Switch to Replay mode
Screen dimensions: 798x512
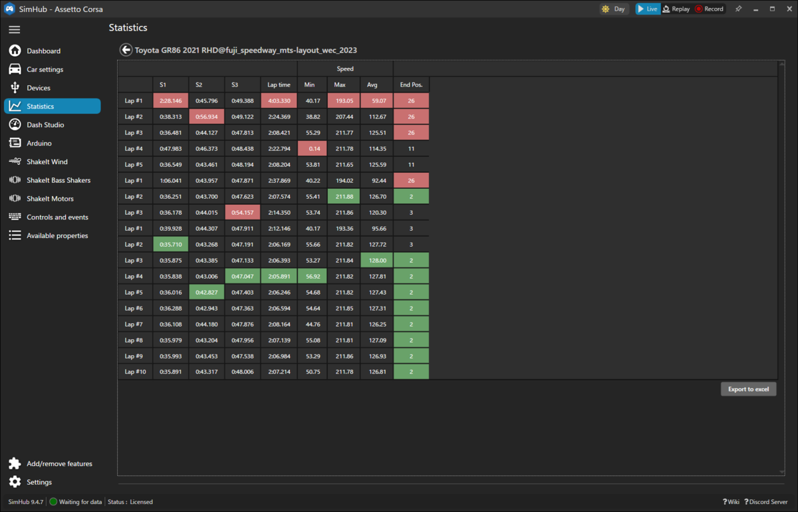tap(676, 9)
